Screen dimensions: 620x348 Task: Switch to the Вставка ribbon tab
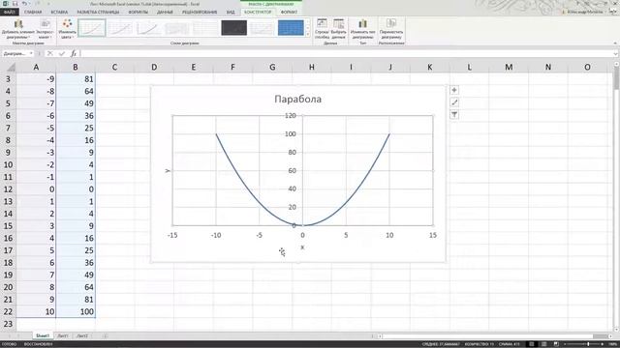pyautogui.click(x=59, y=12)
